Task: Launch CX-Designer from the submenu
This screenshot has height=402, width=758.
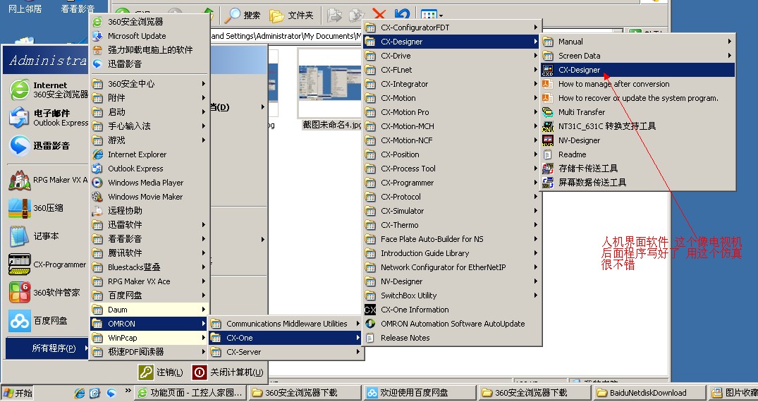Action: pyautogui.click(x=578, y=70)
